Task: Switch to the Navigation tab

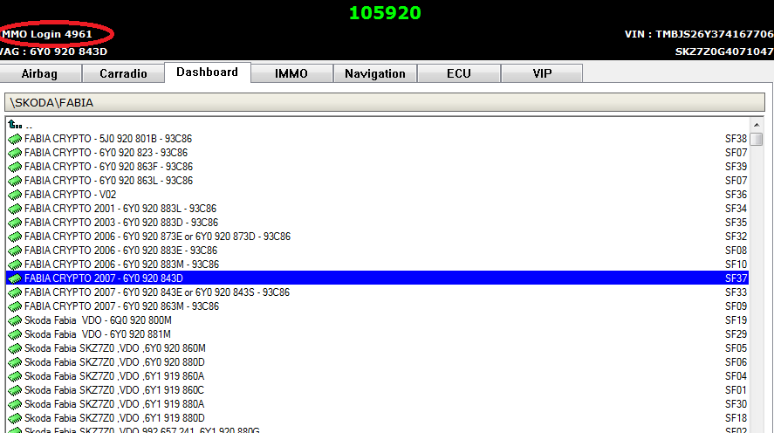Action: tap(374, 73)
